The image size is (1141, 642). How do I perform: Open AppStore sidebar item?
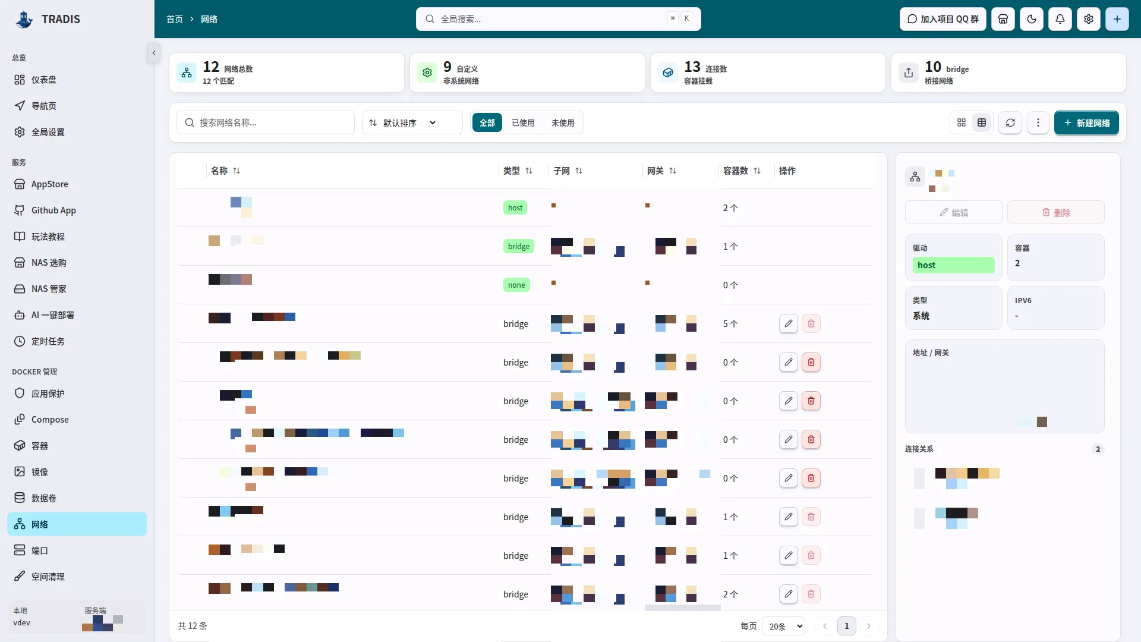pyautogui.click(x=77, y=184)
